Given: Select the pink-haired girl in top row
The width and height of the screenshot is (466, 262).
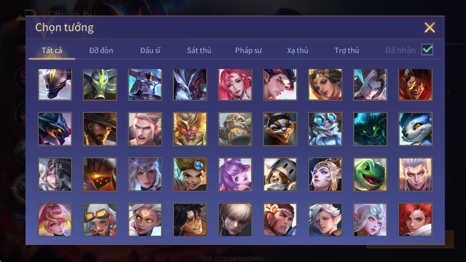Looking at the screenshot, I should coord(235,85).
